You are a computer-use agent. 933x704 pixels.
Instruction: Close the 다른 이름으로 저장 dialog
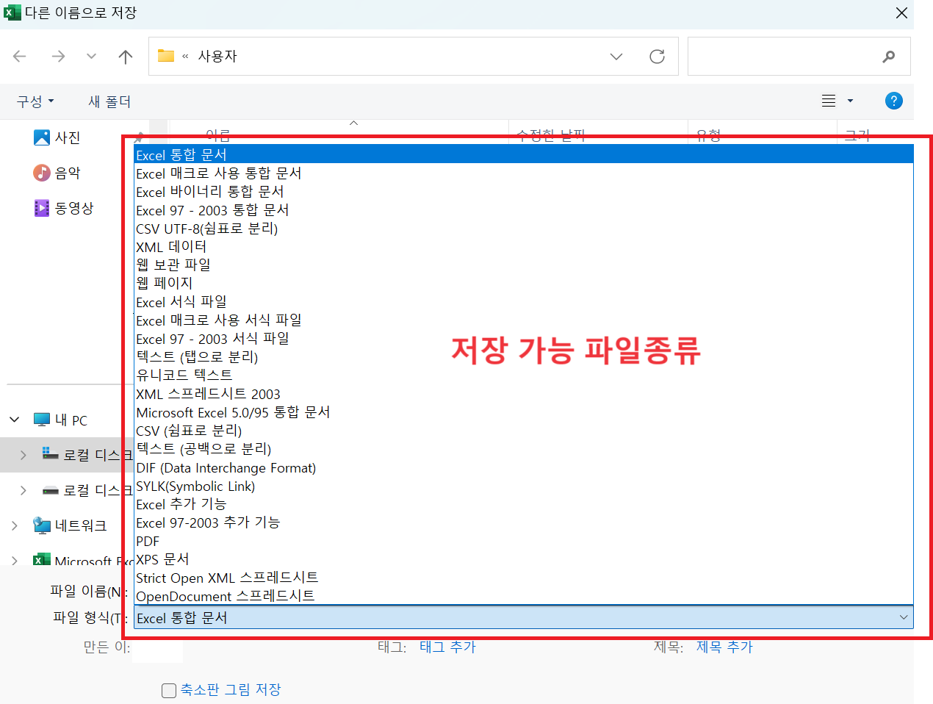pos(901,12)
